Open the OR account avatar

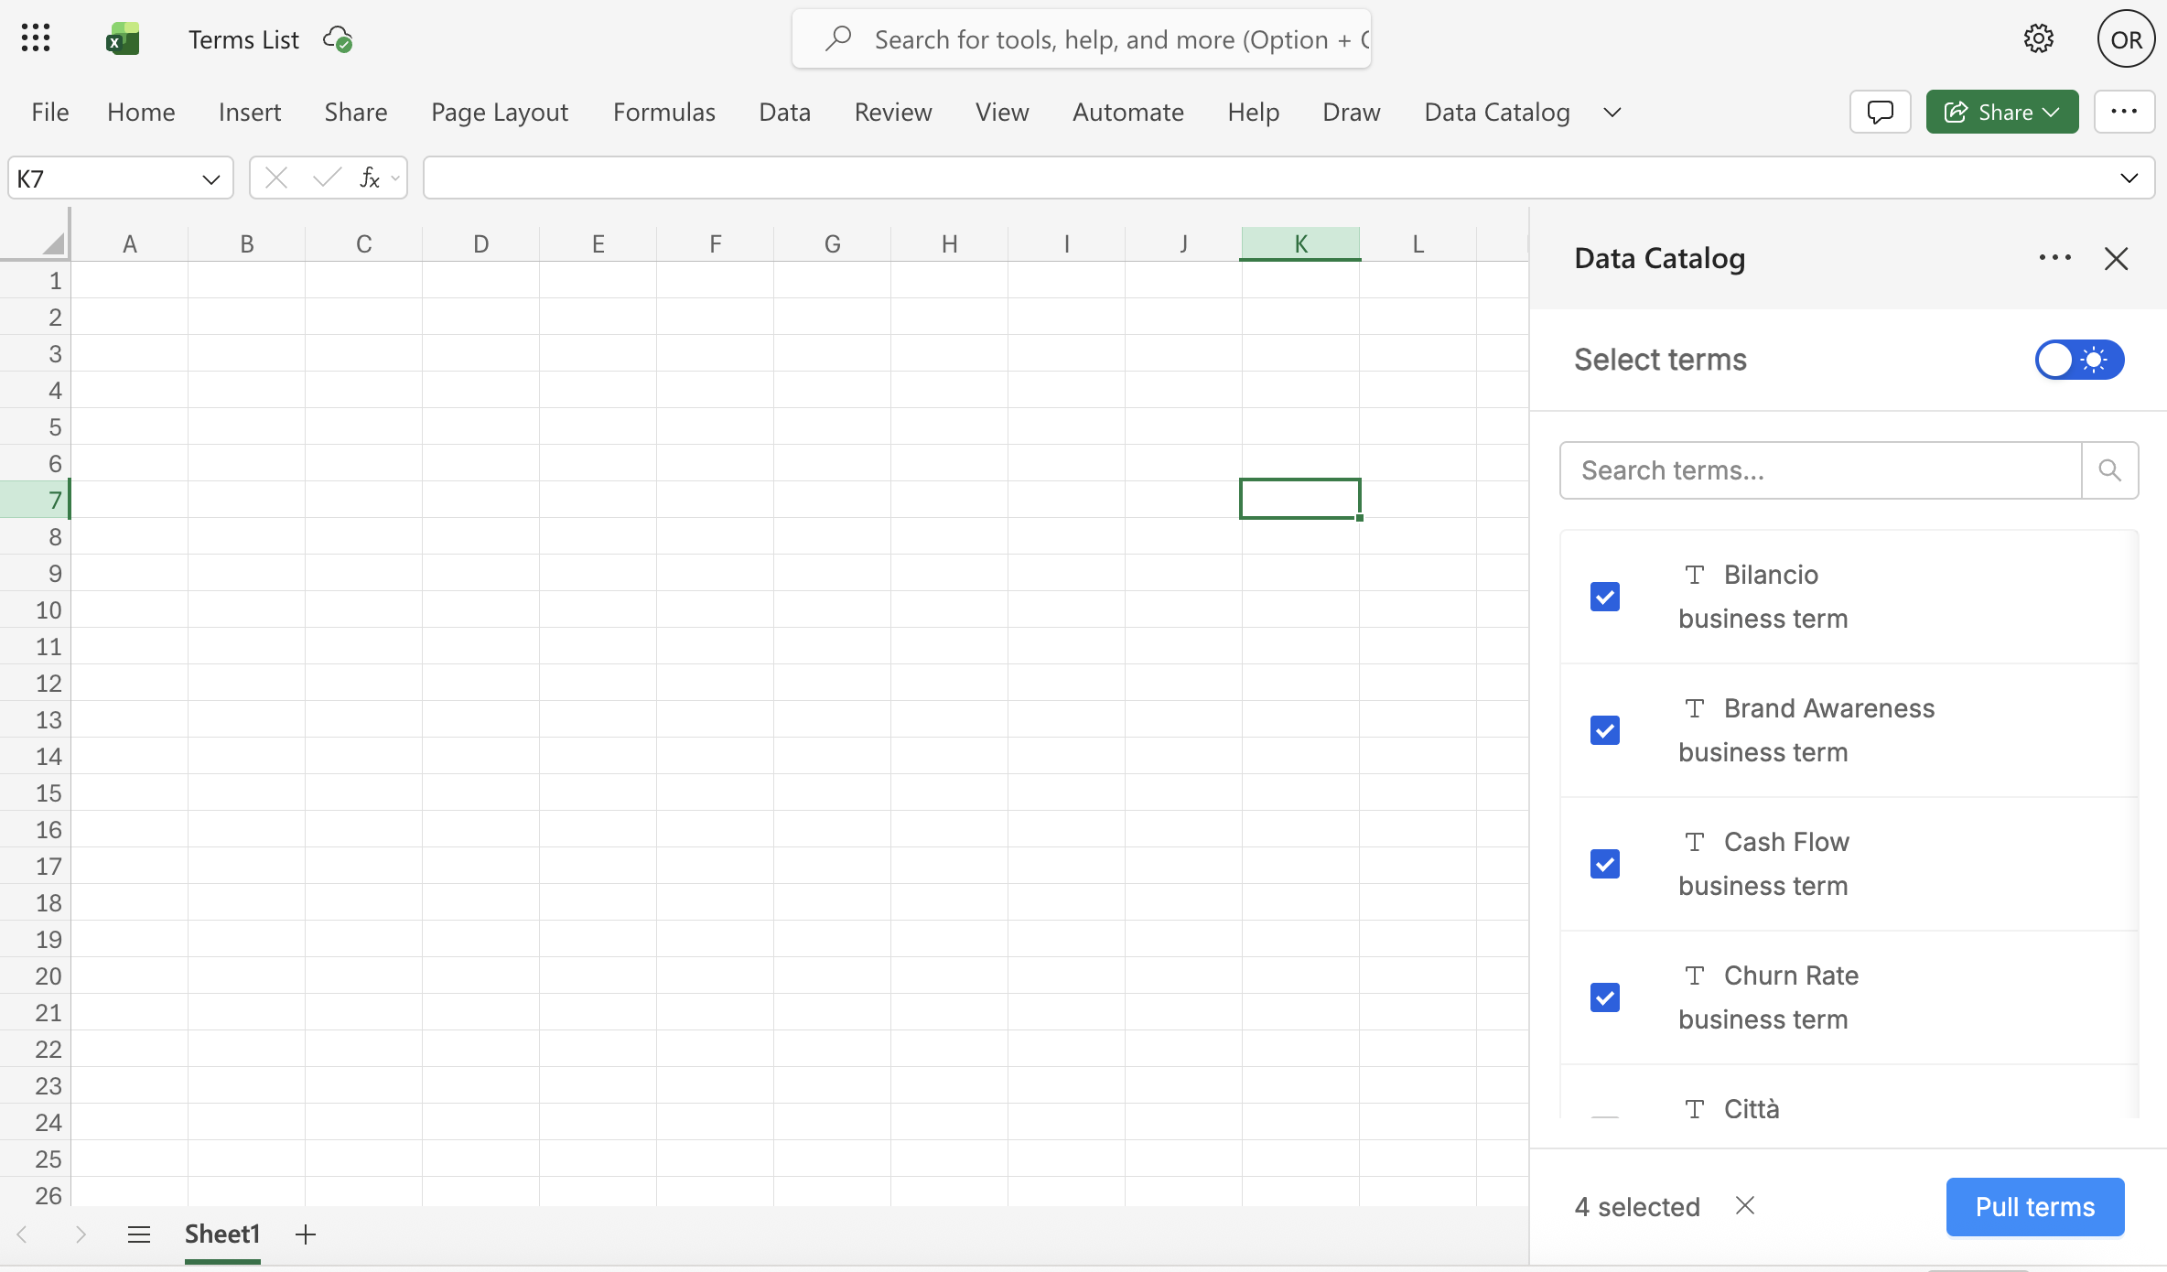[2126, 39]
